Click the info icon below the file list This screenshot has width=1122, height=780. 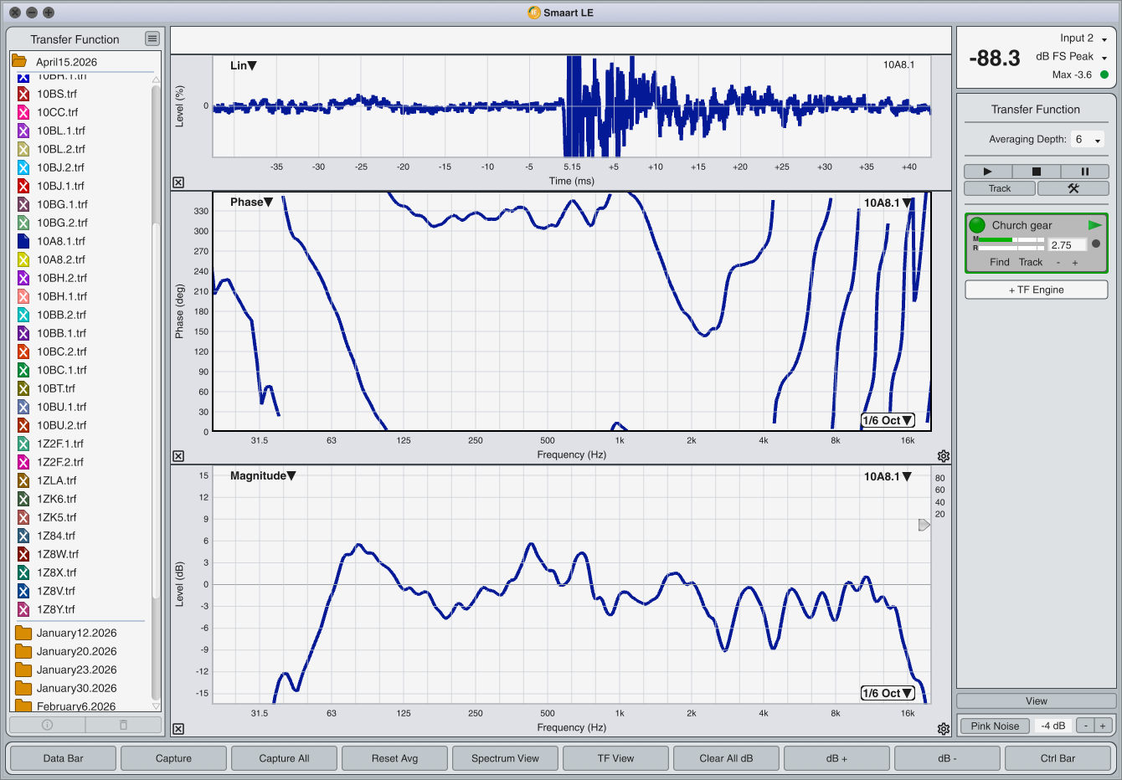pos(48,725)
